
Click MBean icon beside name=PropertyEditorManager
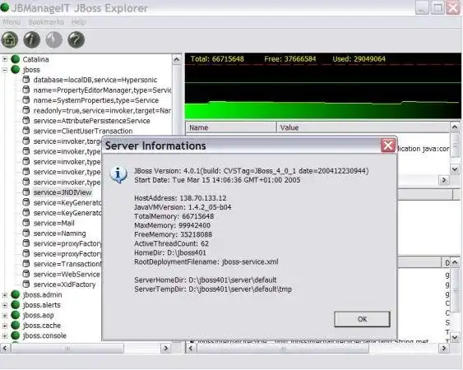[x=26, y=90]
